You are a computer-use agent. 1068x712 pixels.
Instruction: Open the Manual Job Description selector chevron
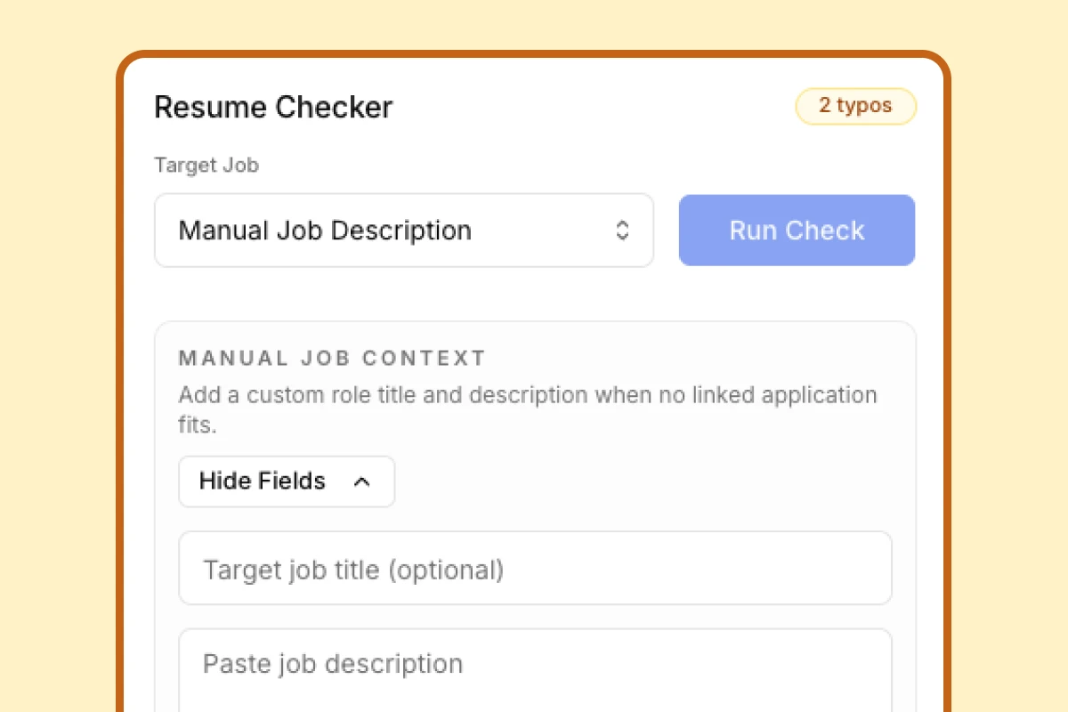tap(623, 230)
